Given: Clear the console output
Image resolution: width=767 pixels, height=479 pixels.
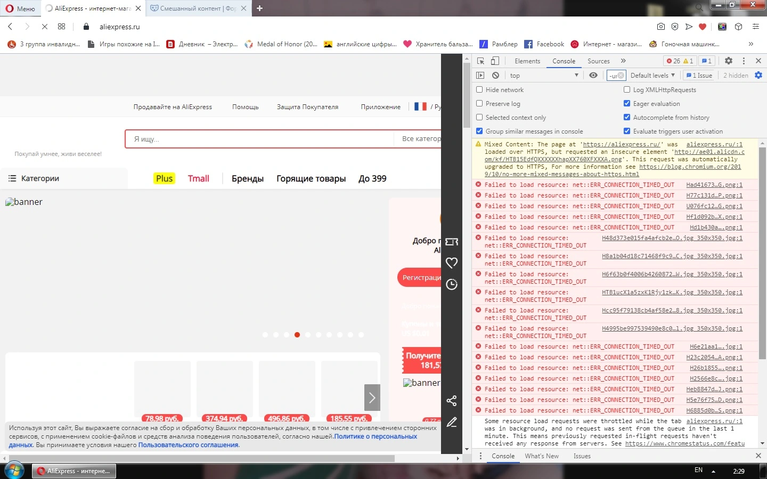Looking at the screenshot, I should (496, 76).
